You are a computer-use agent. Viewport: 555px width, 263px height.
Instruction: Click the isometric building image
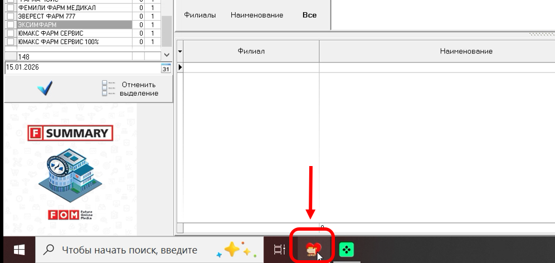pos(70,176)
